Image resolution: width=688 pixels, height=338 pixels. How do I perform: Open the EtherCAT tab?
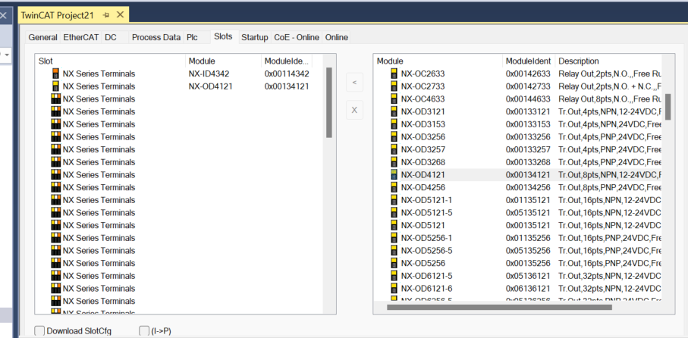(x=81, y=37)
